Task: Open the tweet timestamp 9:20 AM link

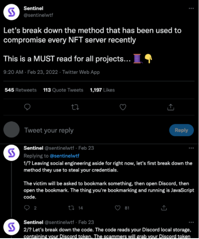Action: point(13,72)
